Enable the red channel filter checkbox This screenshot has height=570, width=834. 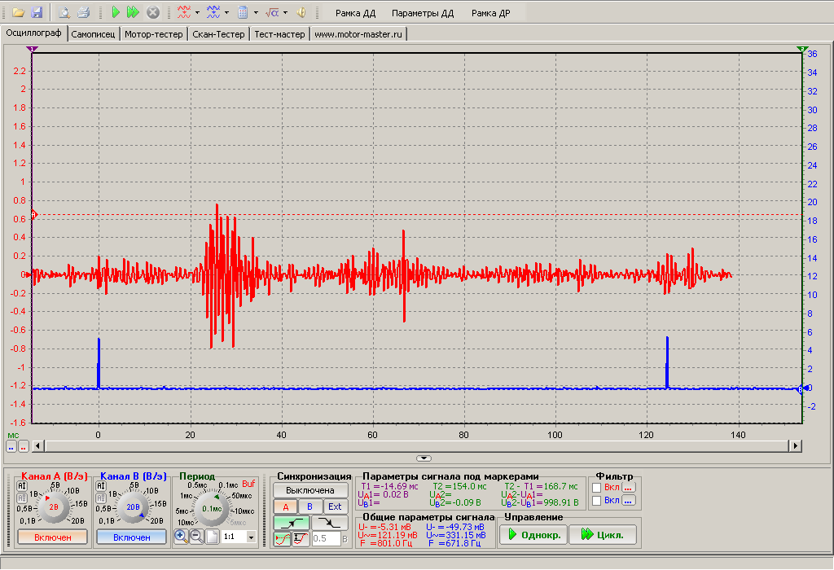tap(597, 488)
